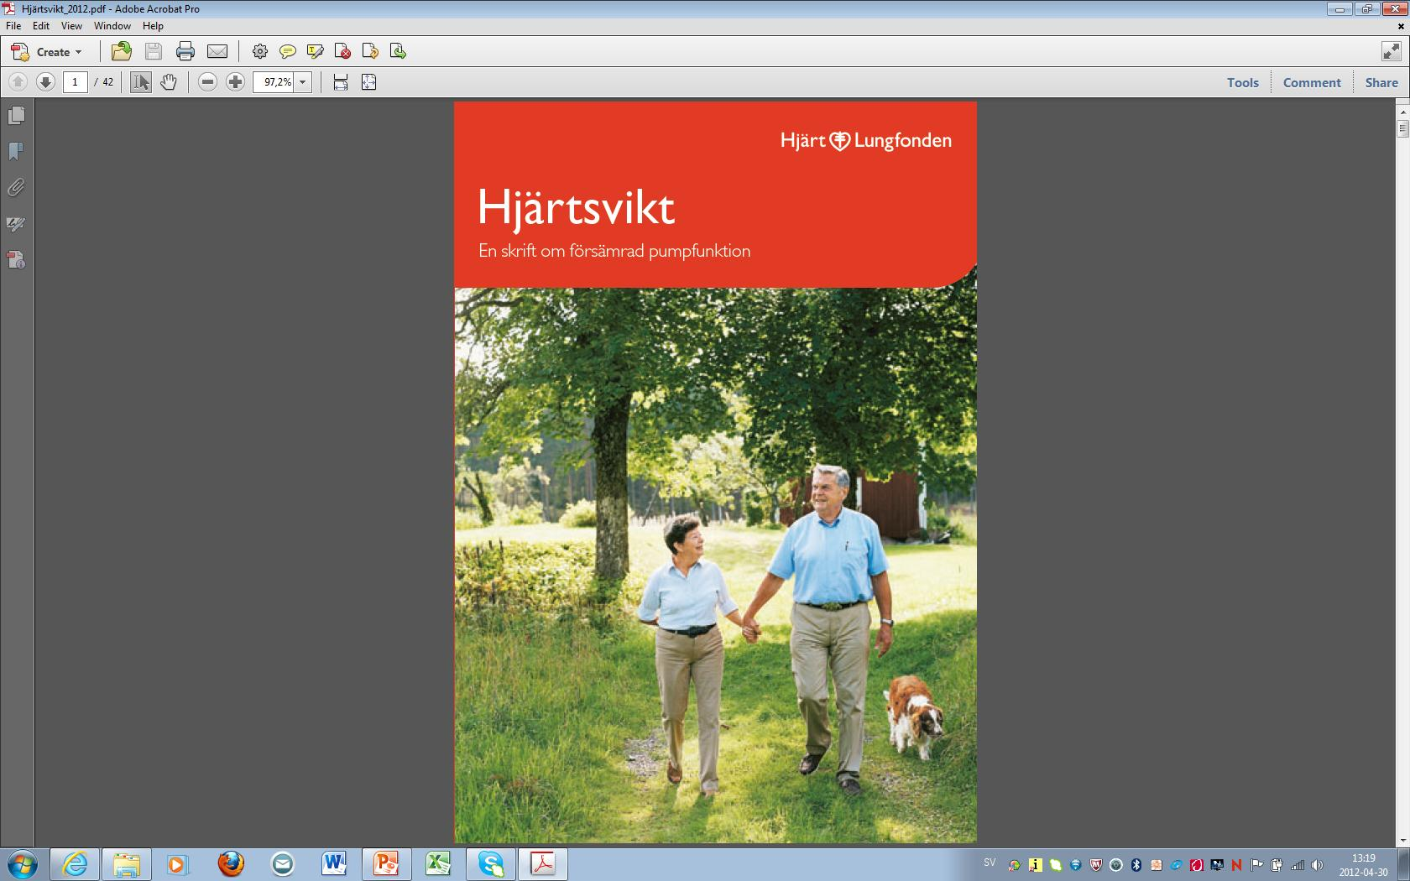This screenshot has height=881, width=1410.
Task: Activate the hand pan tool
Action: point(169,82)
